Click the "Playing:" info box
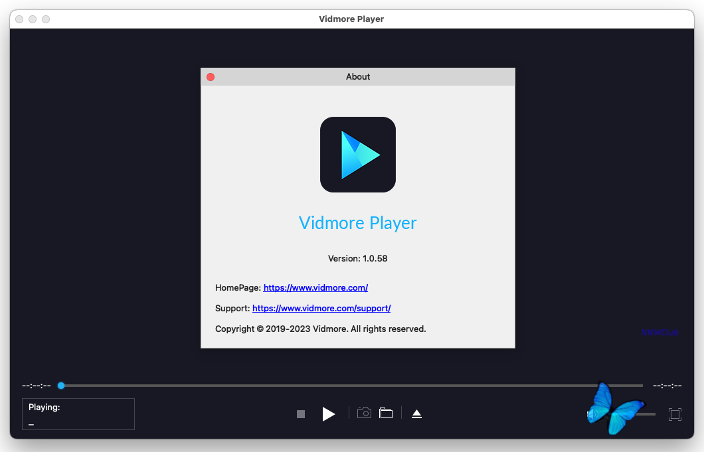704x452 pixels. coord(78,414)
